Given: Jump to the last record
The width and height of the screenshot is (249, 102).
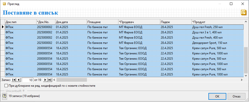Looking at the screenshot, I should click(x=50, y=80).
